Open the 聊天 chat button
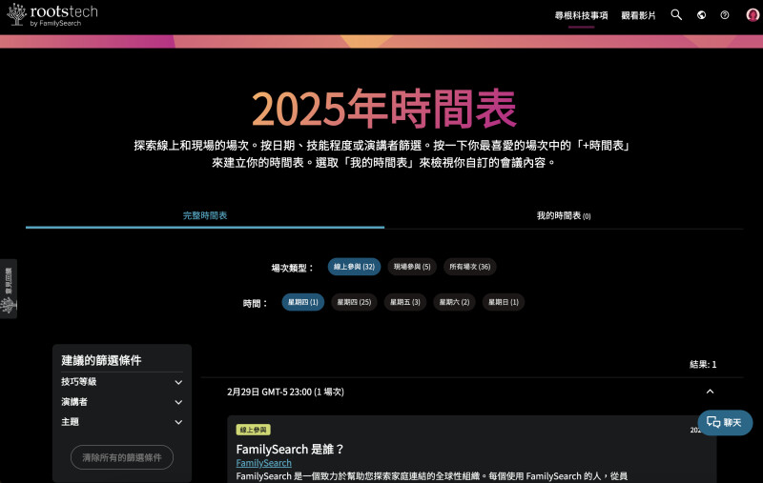 pyautogui.click(x=725, y=422)
